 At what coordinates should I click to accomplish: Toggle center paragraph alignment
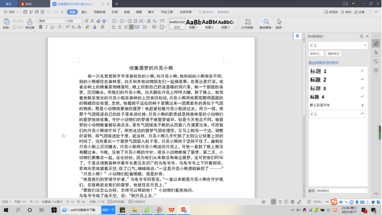[x=120, y=27]
